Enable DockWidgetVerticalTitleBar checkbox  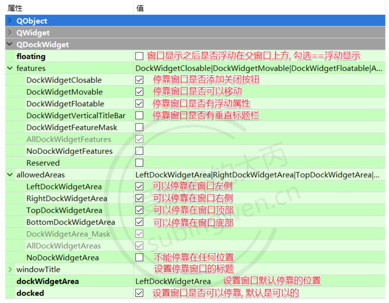coord(139,116)
